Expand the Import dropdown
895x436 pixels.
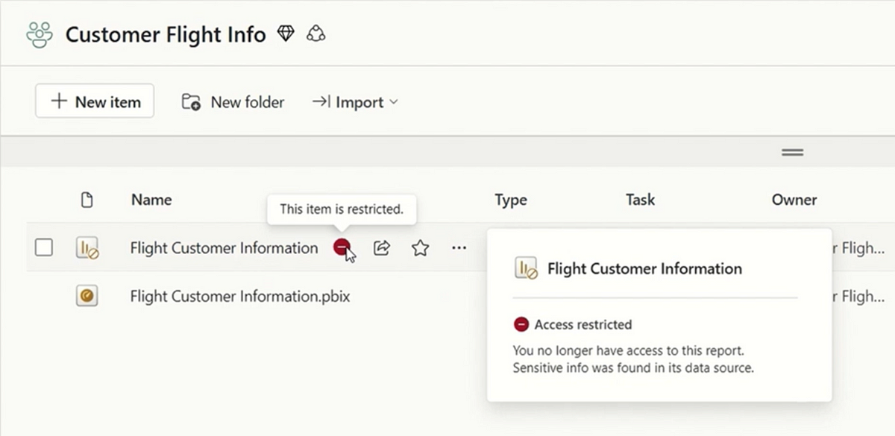[355, 102]
